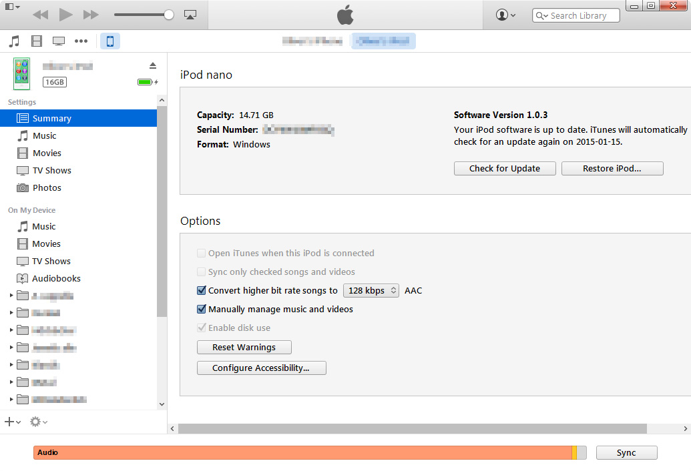Open Audiobooks under On My Device
The height and width of the screenshot is (471, 691).
click(78, 279)
